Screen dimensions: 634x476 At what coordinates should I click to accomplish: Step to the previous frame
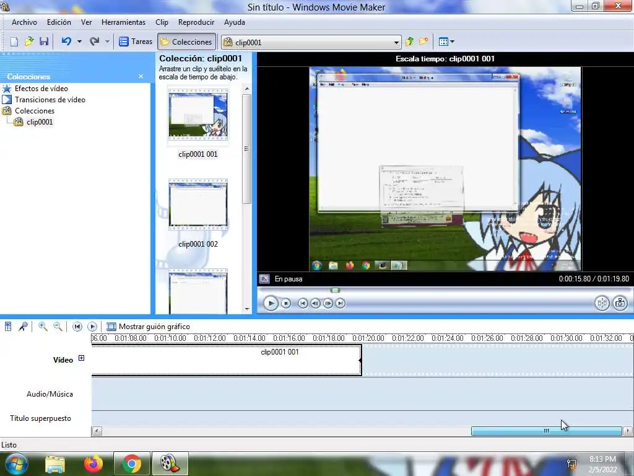click(315, 303)
